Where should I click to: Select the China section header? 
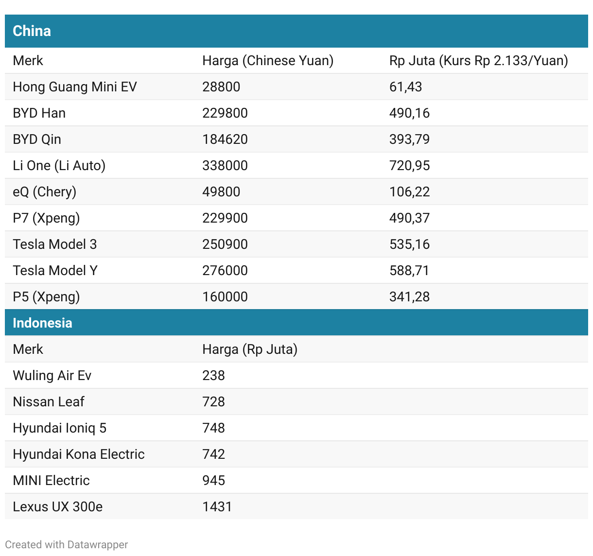point(32,31)
